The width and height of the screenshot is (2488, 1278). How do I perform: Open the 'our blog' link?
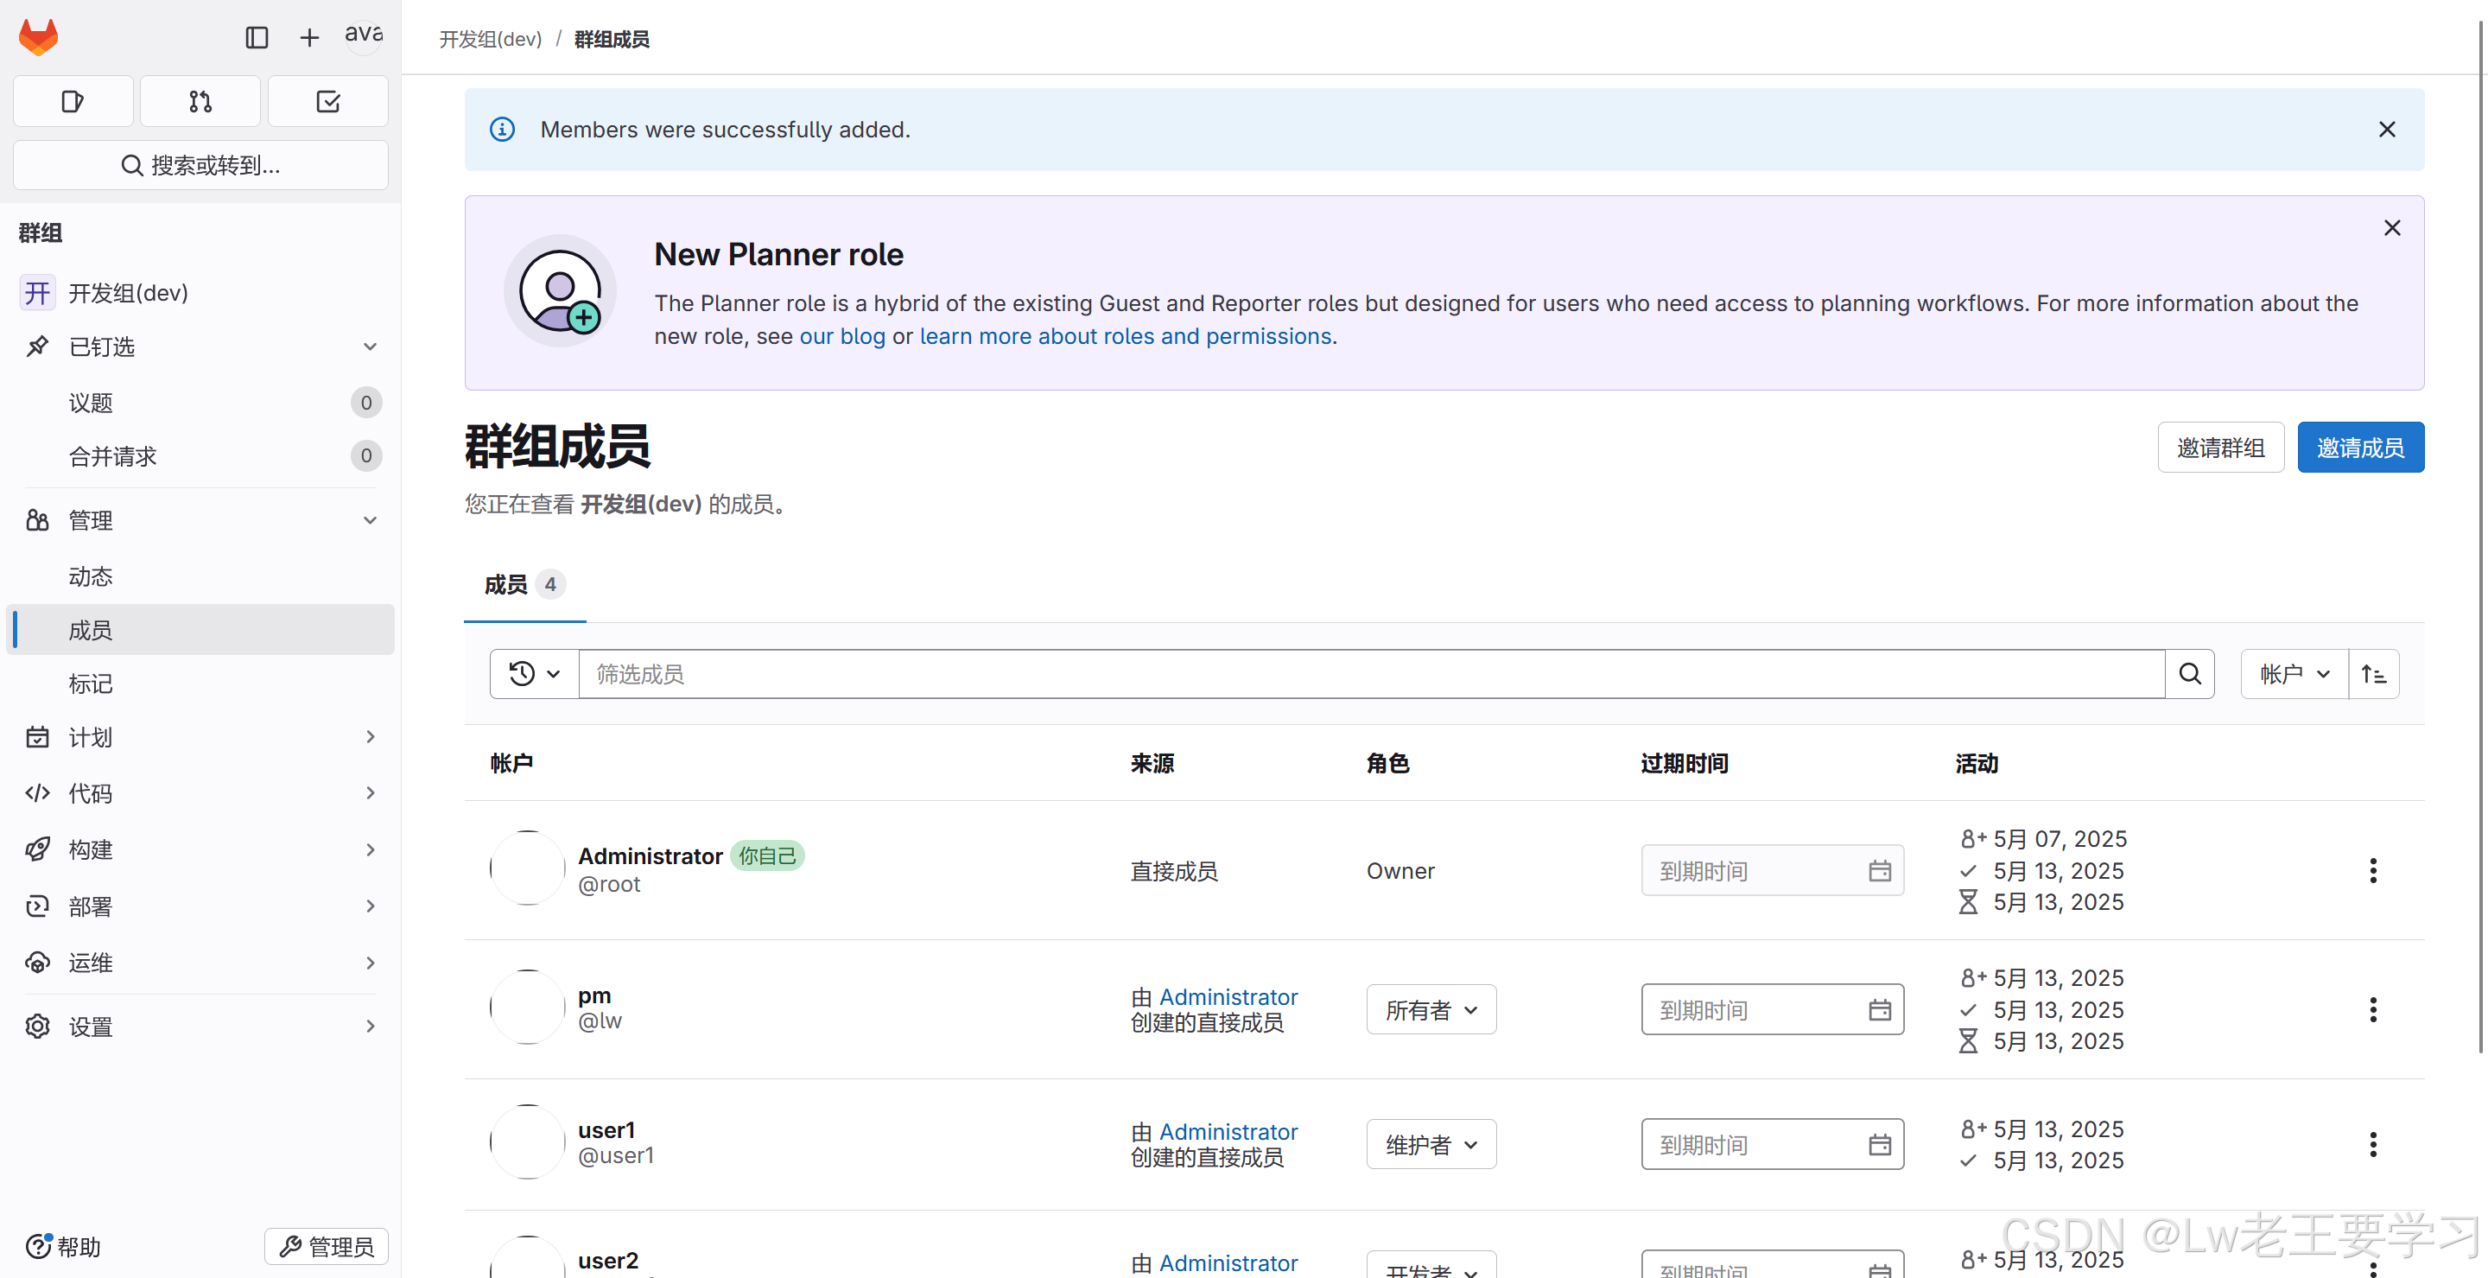(841, 336)
